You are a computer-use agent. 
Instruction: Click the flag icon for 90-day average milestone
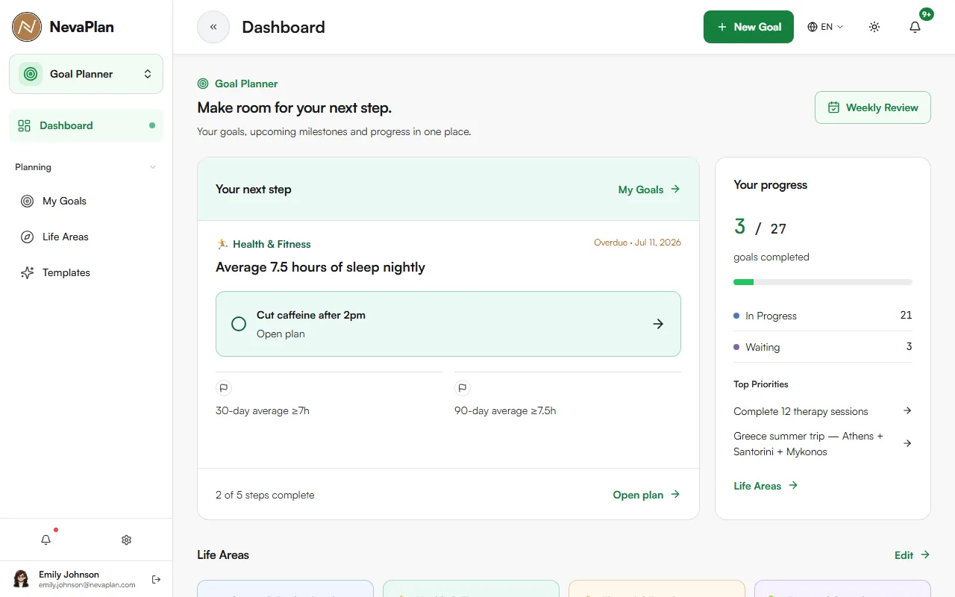[462, 388]
